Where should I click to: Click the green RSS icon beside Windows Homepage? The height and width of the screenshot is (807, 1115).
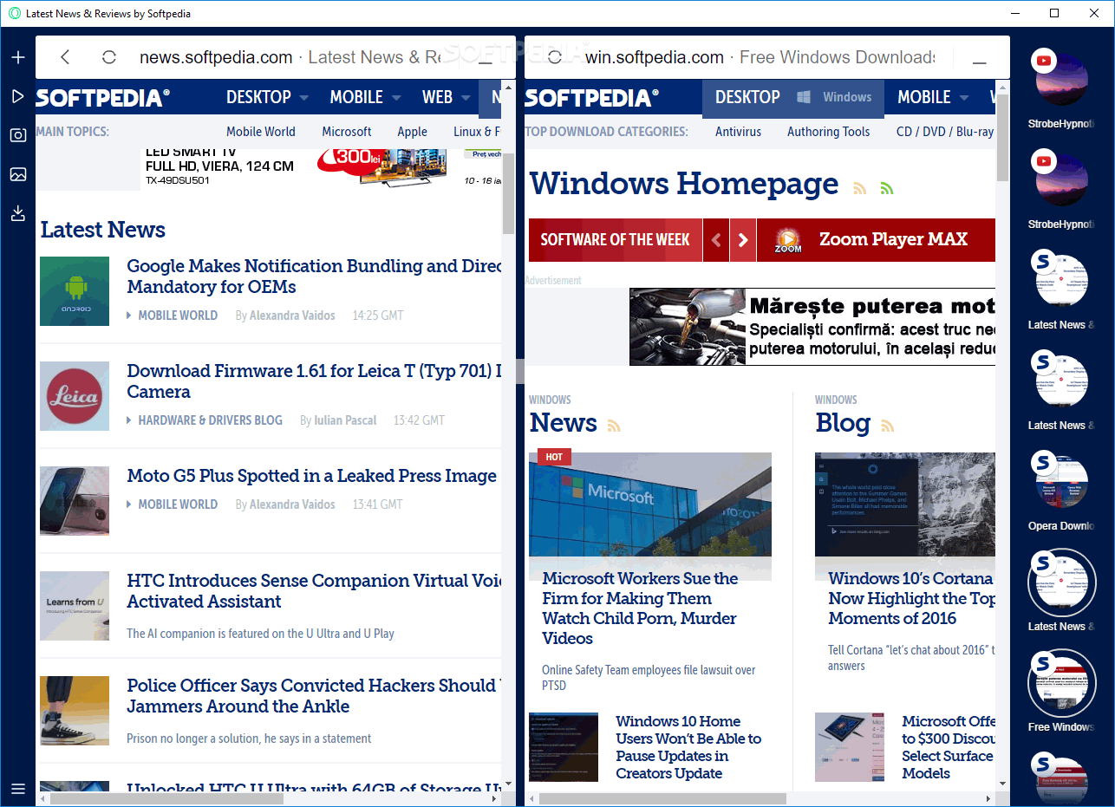886,188
